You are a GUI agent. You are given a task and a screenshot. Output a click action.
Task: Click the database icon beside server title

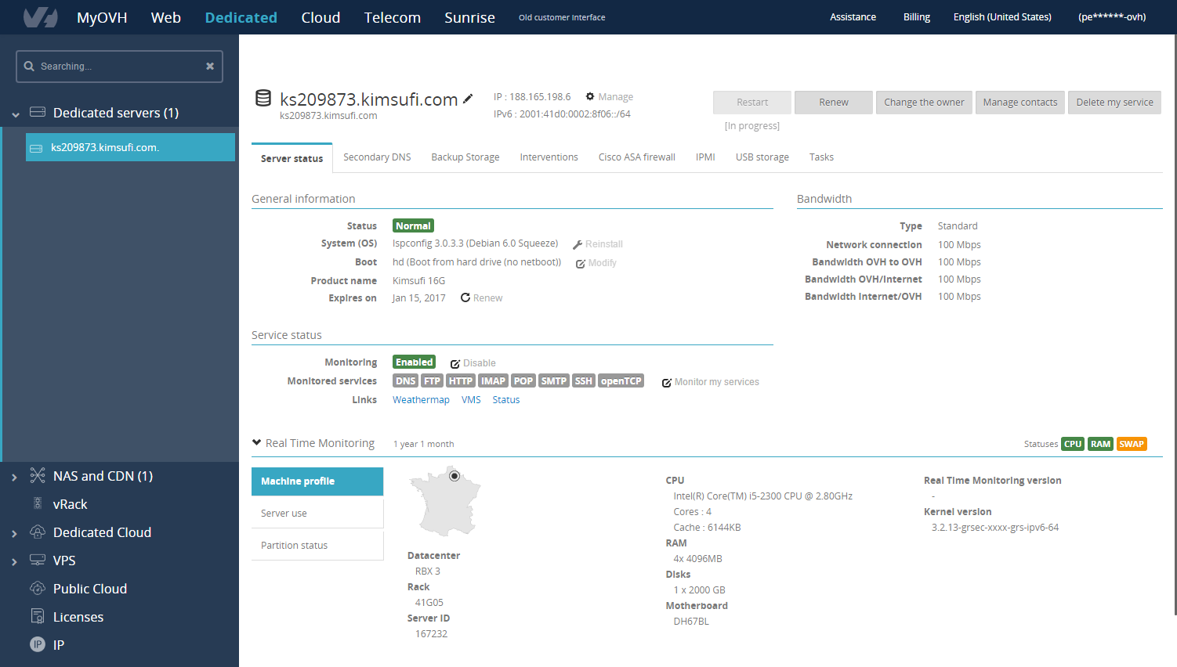[x=263, y=98]
